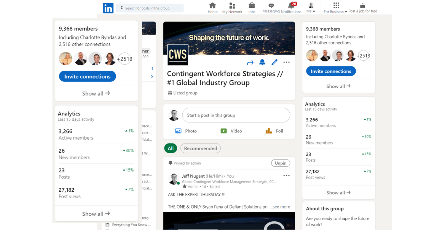This screenshot has height=238, width=445.
Task: Open the Jobs briefcase icon
Action: pos(252,8)
